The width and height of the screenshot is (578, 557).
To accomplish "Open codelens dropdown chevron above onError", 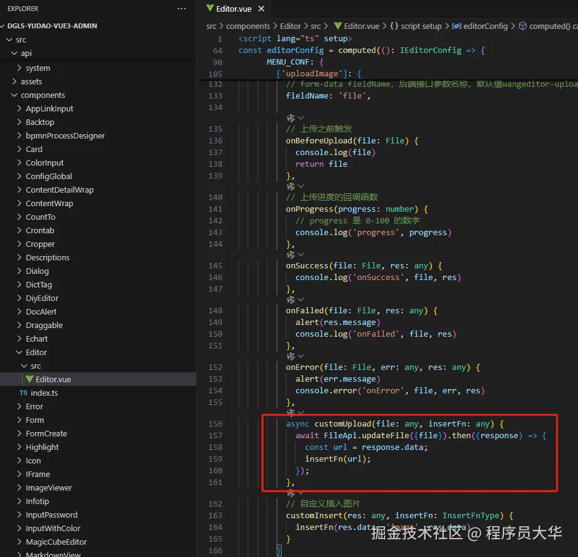I will (301, 356).
